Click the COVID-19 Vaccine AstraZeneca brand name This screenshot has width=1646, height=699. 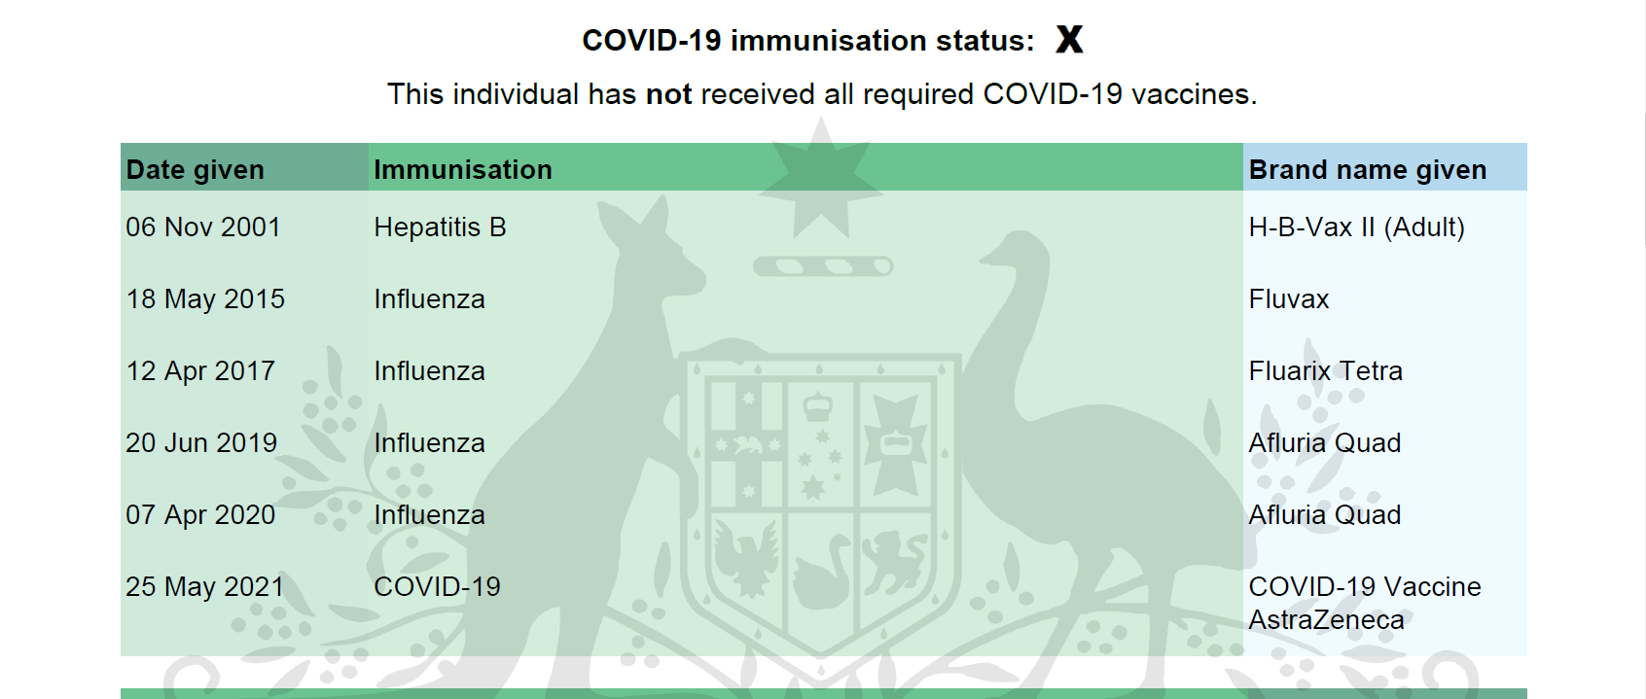pos(1364,603)
